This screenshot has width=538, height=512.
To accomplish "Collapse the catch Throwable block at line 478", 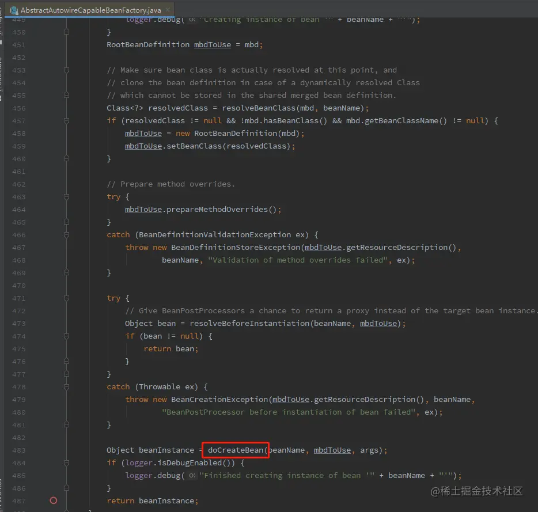I will click(x=67, y=387).
